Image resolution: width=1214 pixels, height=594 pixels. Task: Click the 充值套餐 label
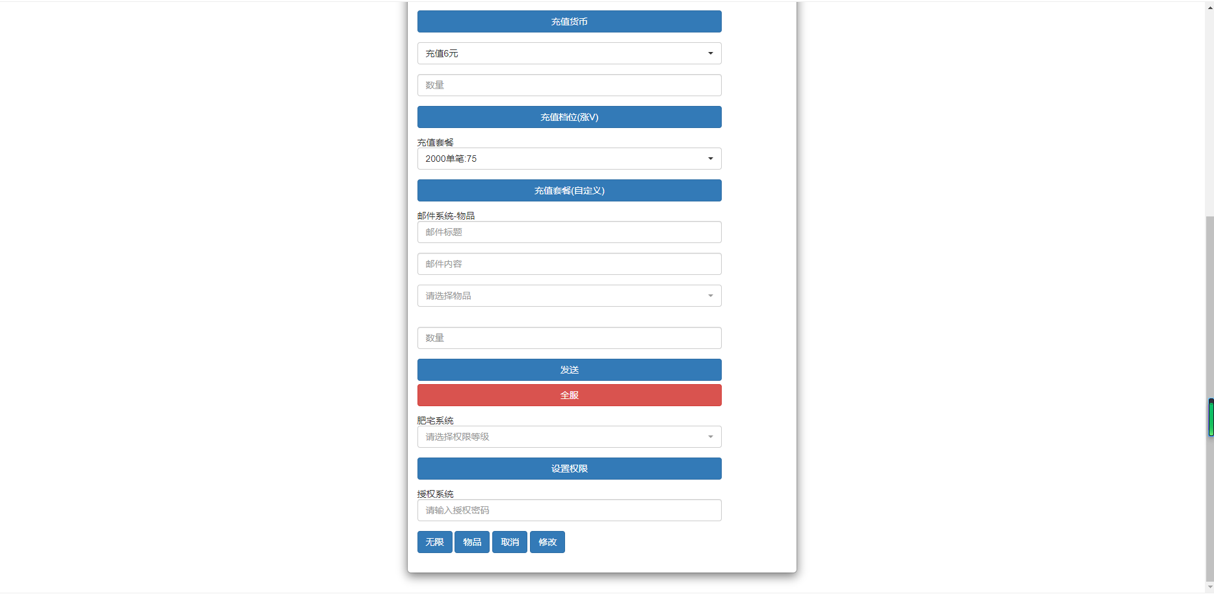435,142
